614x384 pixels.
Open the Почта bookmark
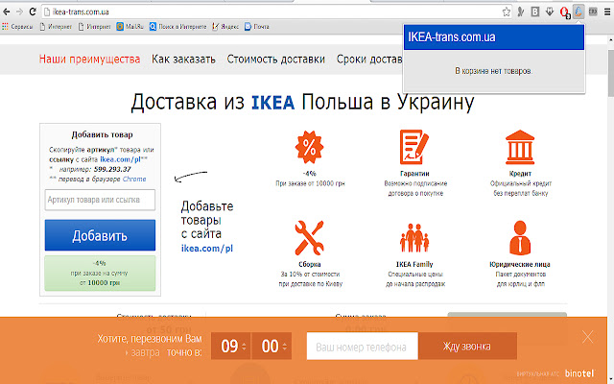point(256,27)
